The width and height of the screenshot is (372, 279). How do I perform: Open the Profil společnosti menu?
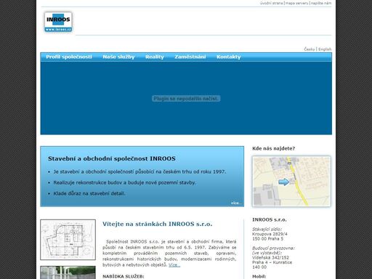pyautogui.click(x=69, y=57)
